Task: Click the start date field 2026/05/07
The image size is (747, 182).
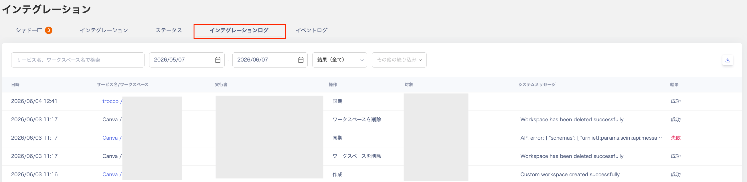Action: pos(187,60)
